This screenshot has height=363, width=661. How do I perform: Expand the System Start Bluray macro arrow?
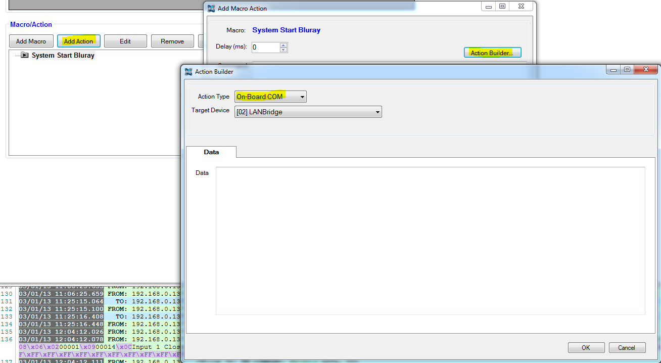tap(24, 55)
